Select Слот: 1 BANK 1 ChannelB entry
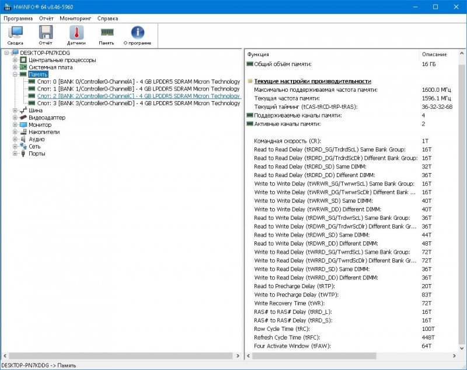Viewport: 467px width, 370px height. (x=138, y=88)
